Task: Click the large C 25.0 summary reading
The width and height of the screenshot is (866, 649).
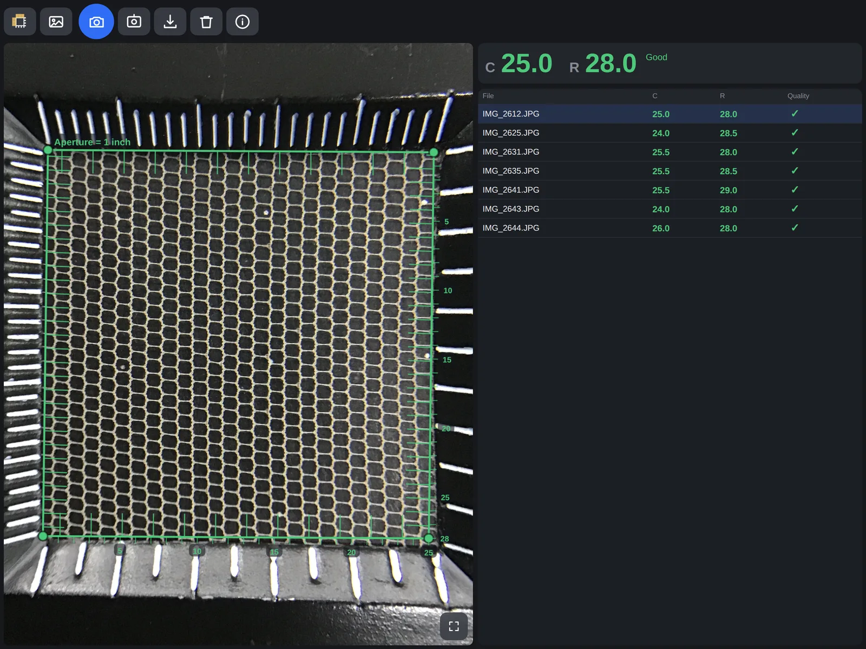Action: point(527,63)
